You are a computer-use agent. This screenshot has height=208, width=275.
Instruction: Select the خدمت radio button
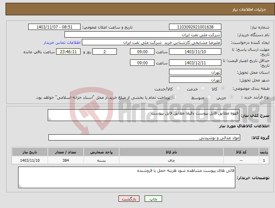(x=203, y=88)
